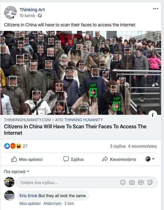Click the laughing reaction icon
This screenshot has width=164, height=210.
(x=19, y=146)
